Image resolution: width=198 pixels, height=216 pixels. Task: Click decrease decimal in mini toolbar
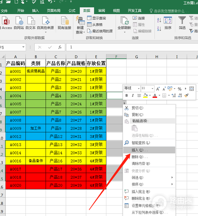(x=180, y=96)
